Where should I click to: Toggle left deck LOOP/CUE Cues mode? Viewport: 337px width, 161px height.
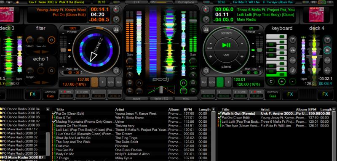pos(50,94)
